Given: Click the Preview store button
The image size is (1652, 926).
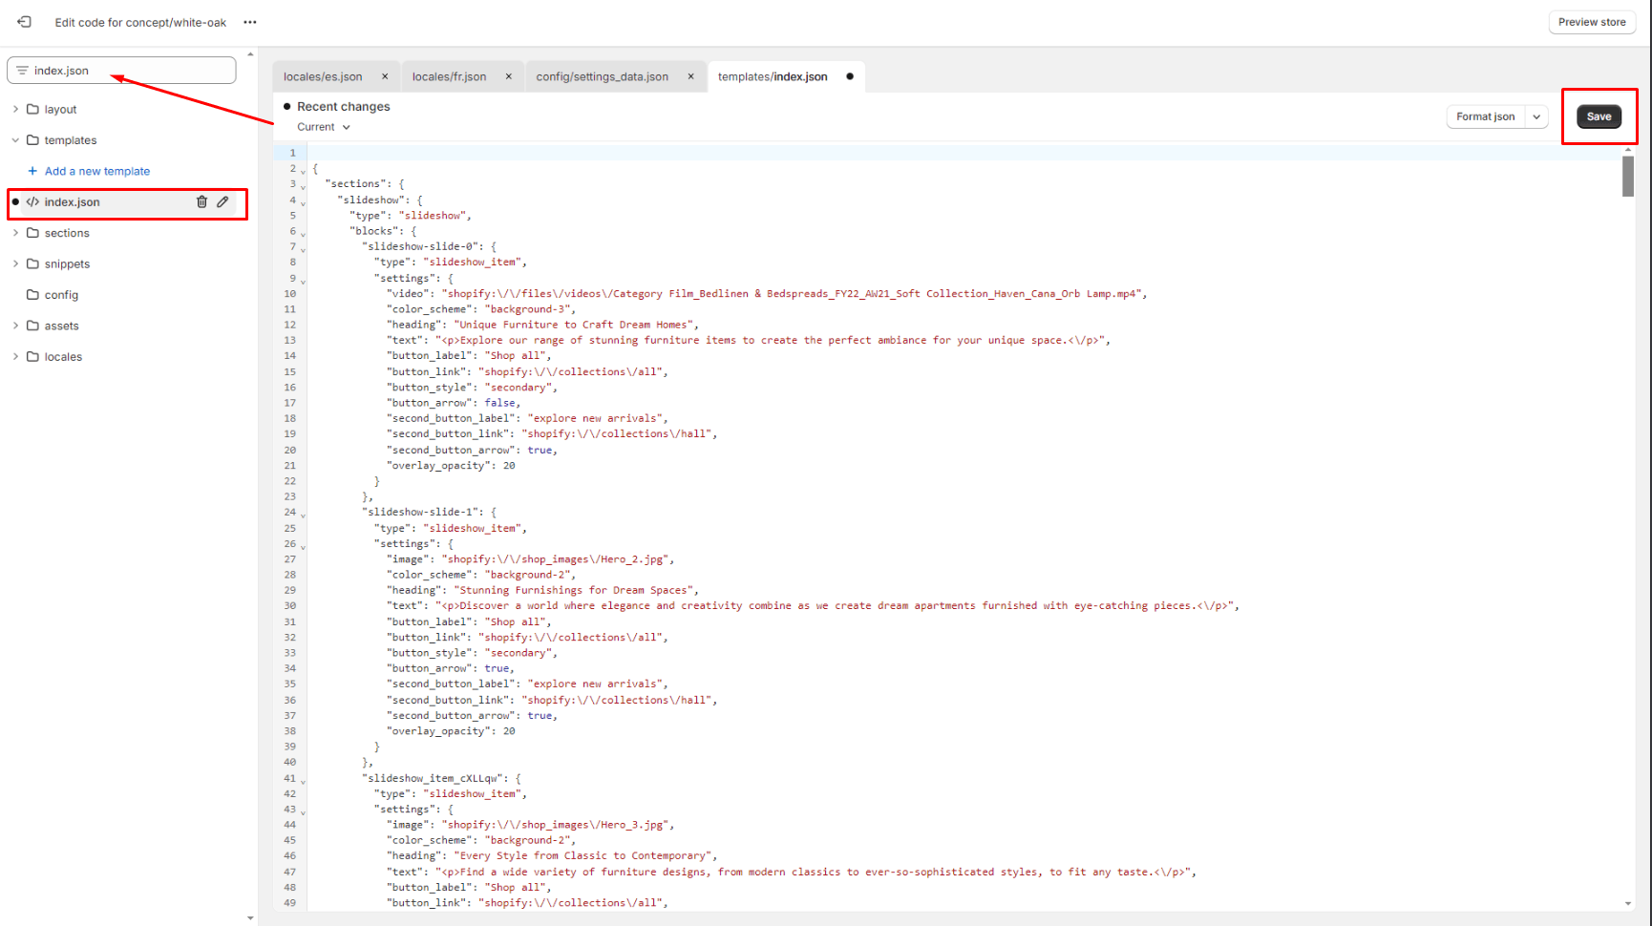Looking at the screenshot, I should tap(1591, 22).
